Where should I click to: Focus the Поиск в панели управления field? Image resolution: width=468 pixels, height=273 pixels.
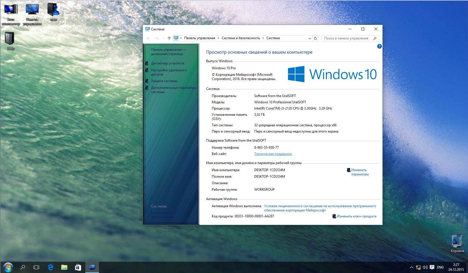pyautogui.click(x=350, y=38)
